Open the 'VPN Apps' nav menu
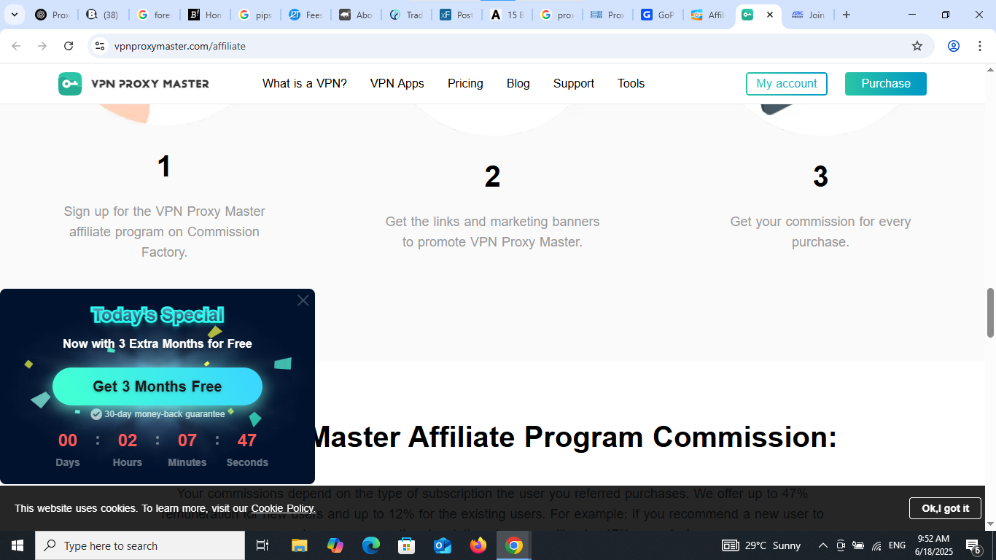 [397, 83]
